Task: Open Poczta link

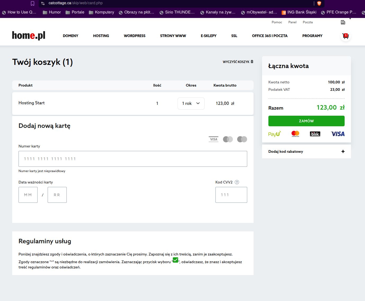Action: 308,22
